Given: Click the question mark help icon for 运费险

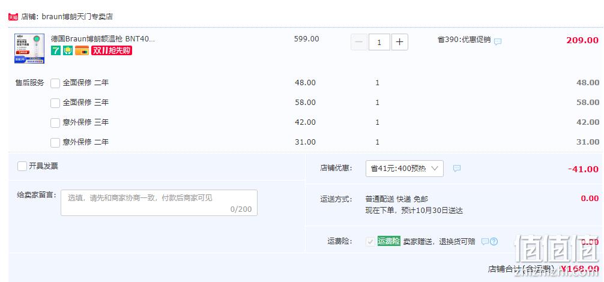Looking at the screenshot, I should click(494, 242).
